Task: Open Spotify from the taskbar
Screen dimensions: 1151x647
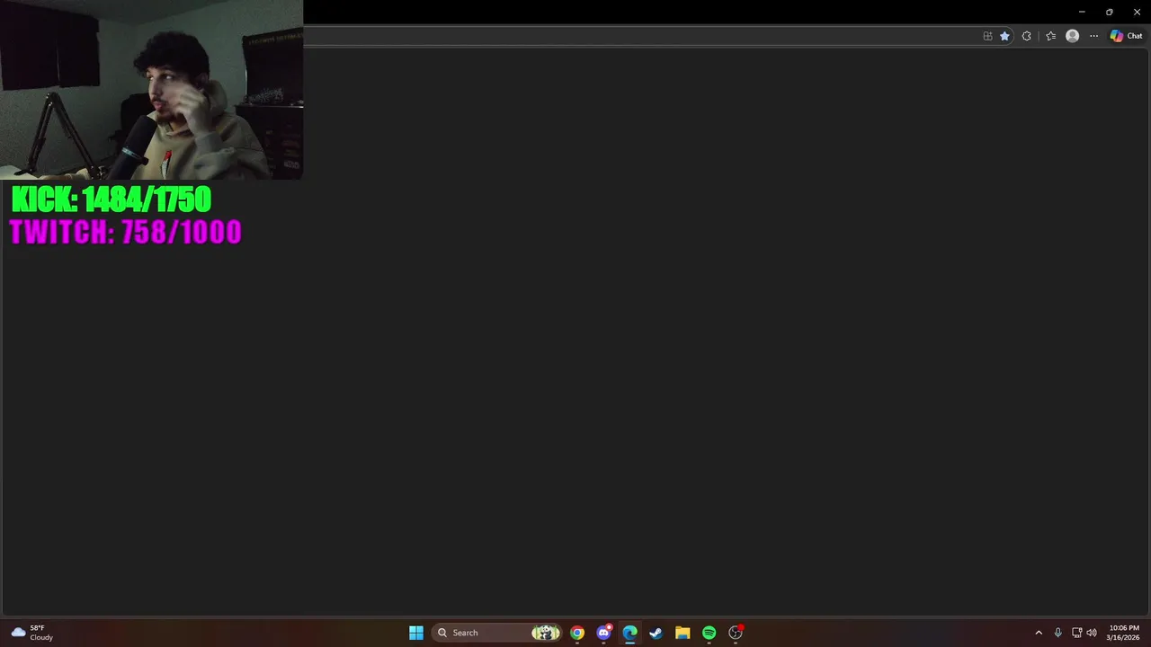Action: pyautogui.click(x=709, y=633)
